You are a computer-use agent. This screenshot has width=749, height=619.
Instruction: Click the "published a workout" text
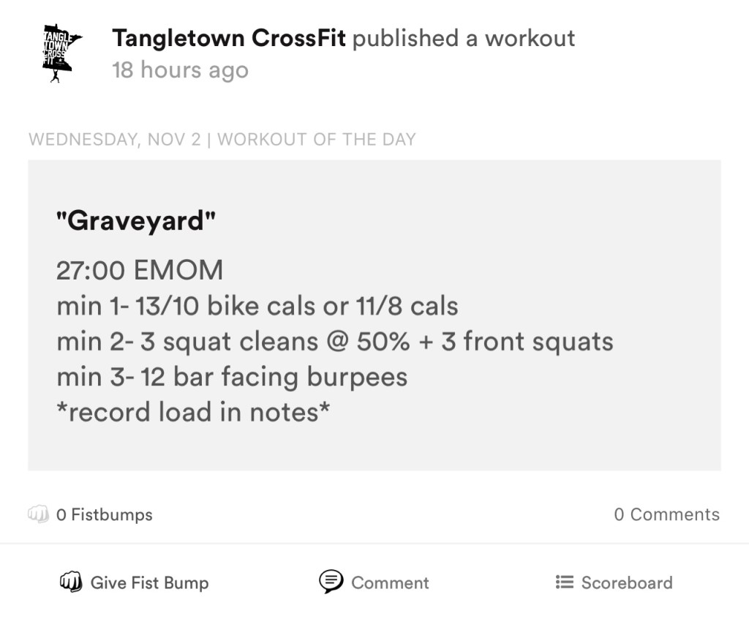coord(464,38)
